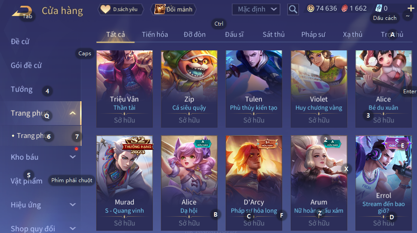The height and width of the screenshot is (233, 417).
Task: Expand the Kho báu section
Action: [x=73, y=157]
